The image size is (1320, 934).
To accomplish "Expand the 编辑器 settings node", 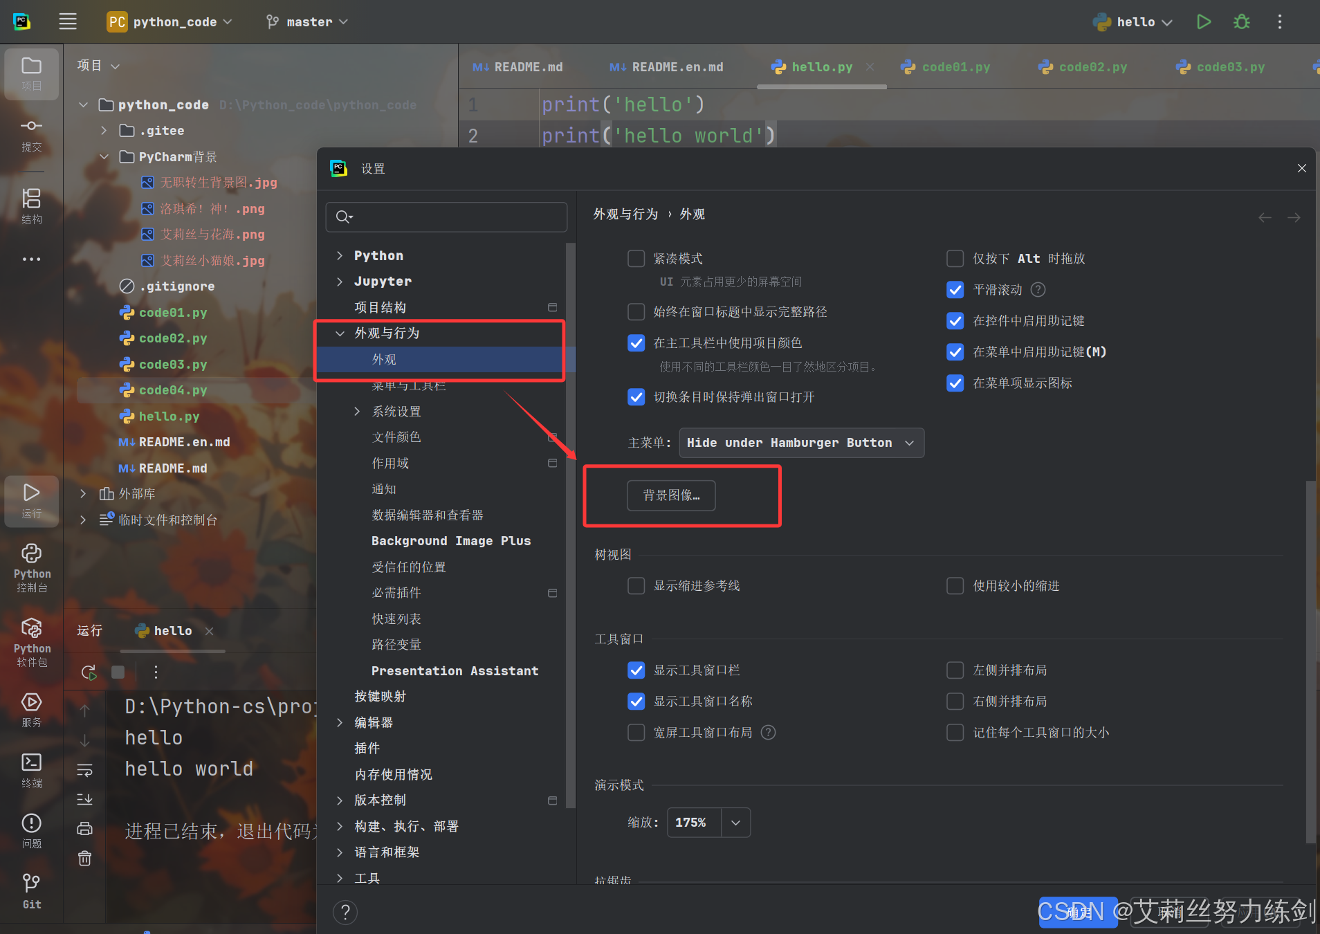I will tap(339, 722).
